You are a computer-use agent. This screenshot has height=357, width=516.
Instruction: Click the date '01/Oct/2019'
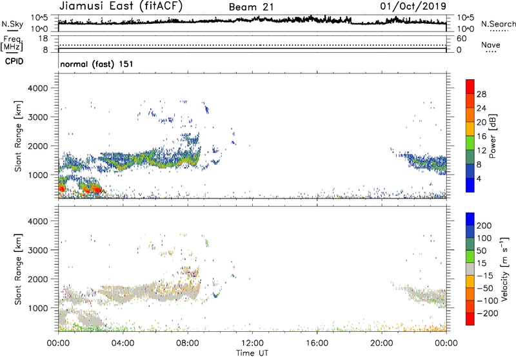tap(413, 6)
